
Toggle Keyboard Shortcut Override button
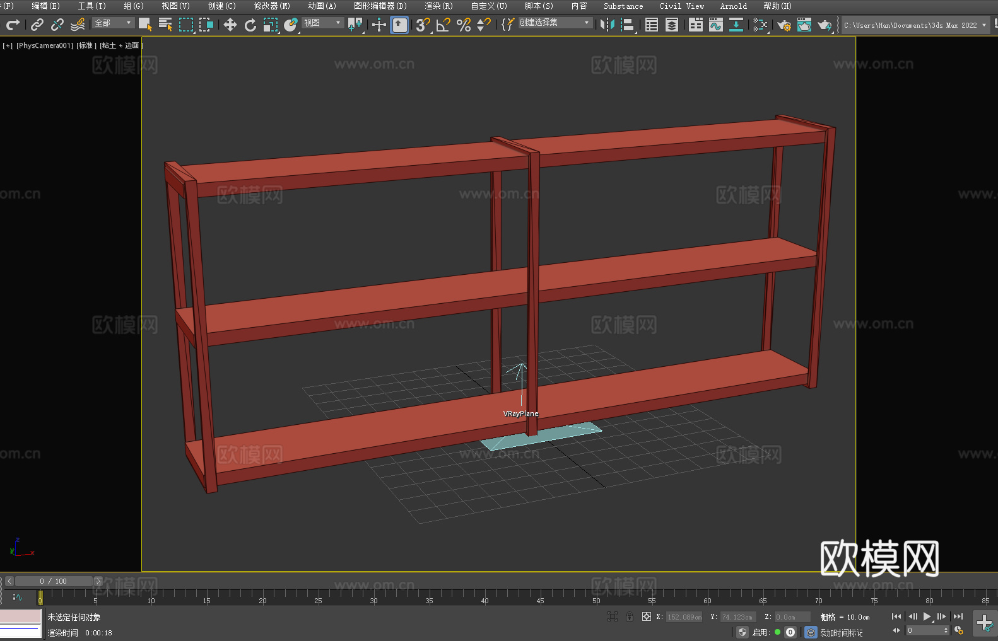tap(399, 25)
